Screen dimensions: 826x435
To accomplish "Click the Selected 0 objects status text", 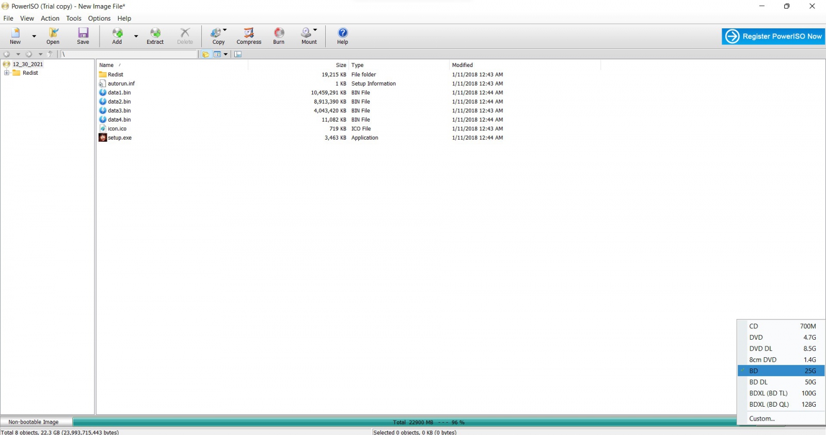I will pyautogui.click(x=415, y=432).
